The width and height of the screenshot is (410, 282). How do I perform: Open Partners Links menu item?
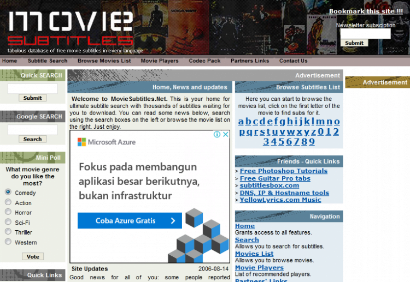click(x=250, y=61)
